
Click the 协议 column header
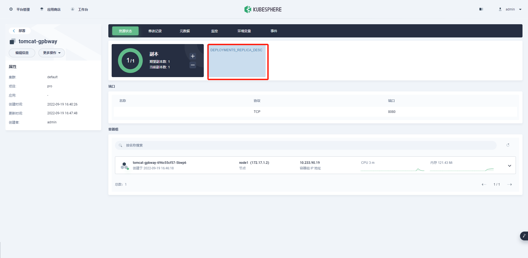click(257, 101)
